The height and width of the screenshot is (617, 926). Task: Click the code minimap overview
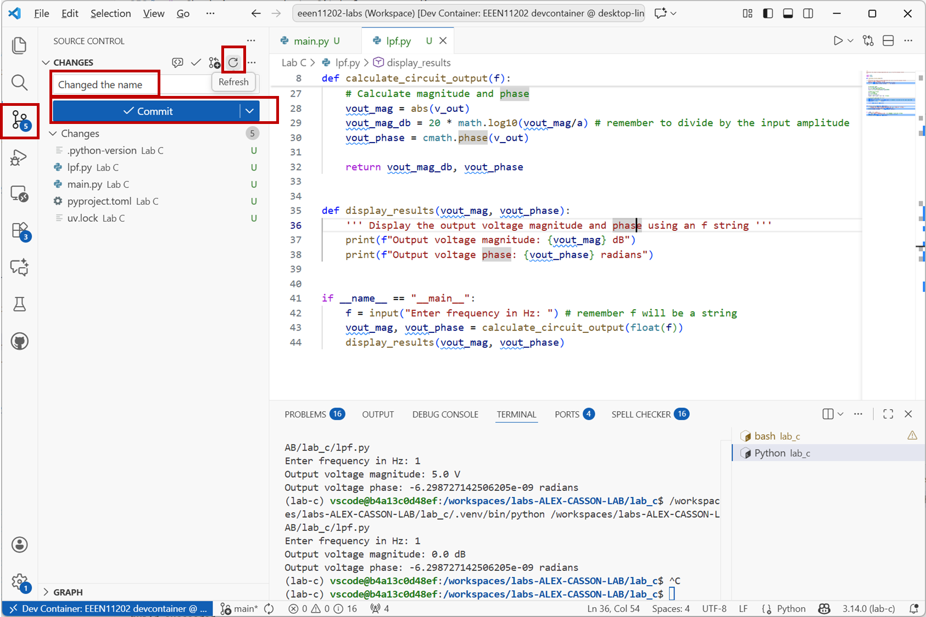coord(890,93)
